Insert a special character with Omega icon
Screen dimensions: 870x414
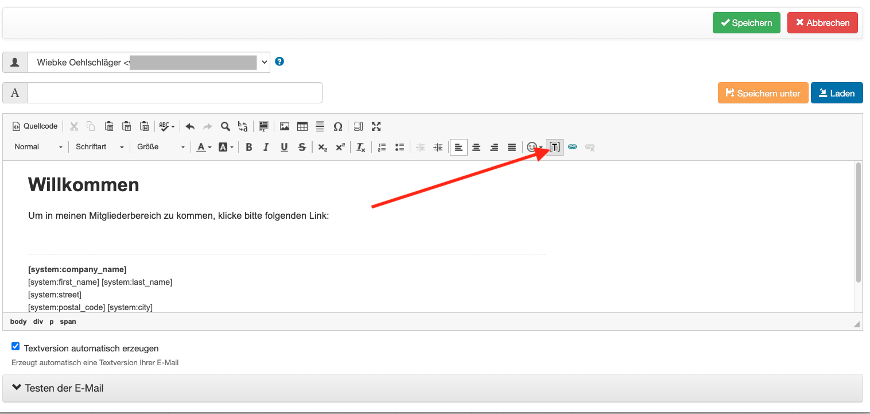(x=338, y=126)
